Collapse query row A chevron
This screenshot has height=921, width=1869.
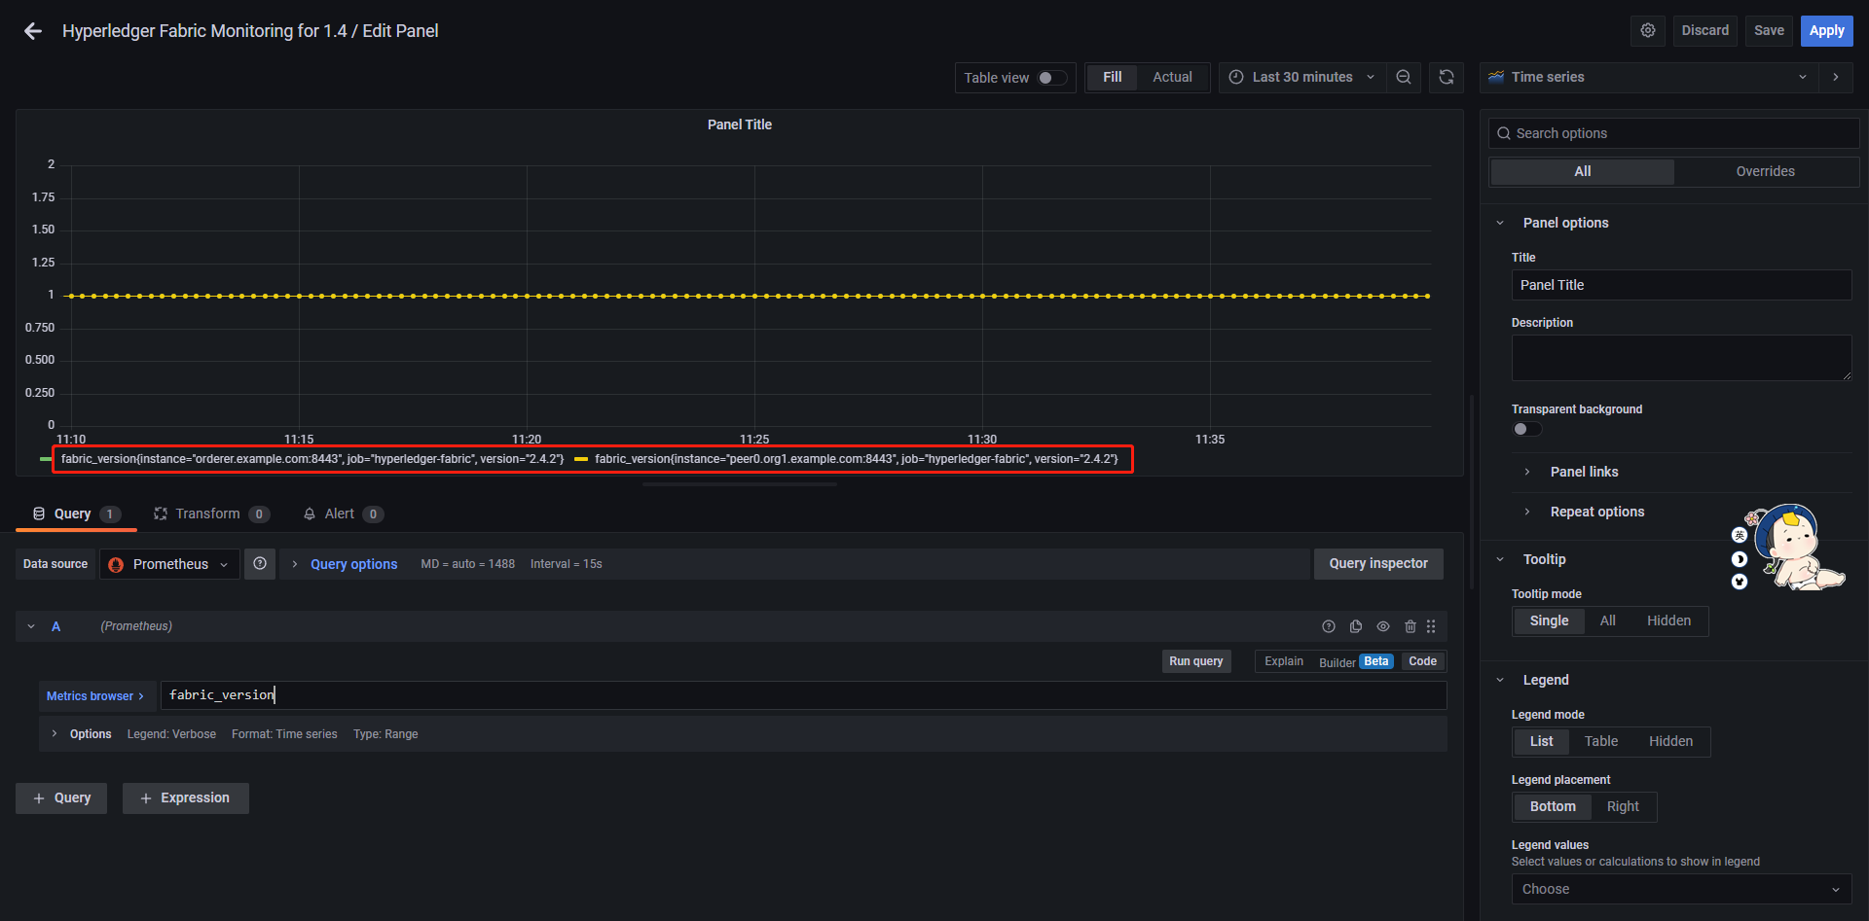point(31,626)
